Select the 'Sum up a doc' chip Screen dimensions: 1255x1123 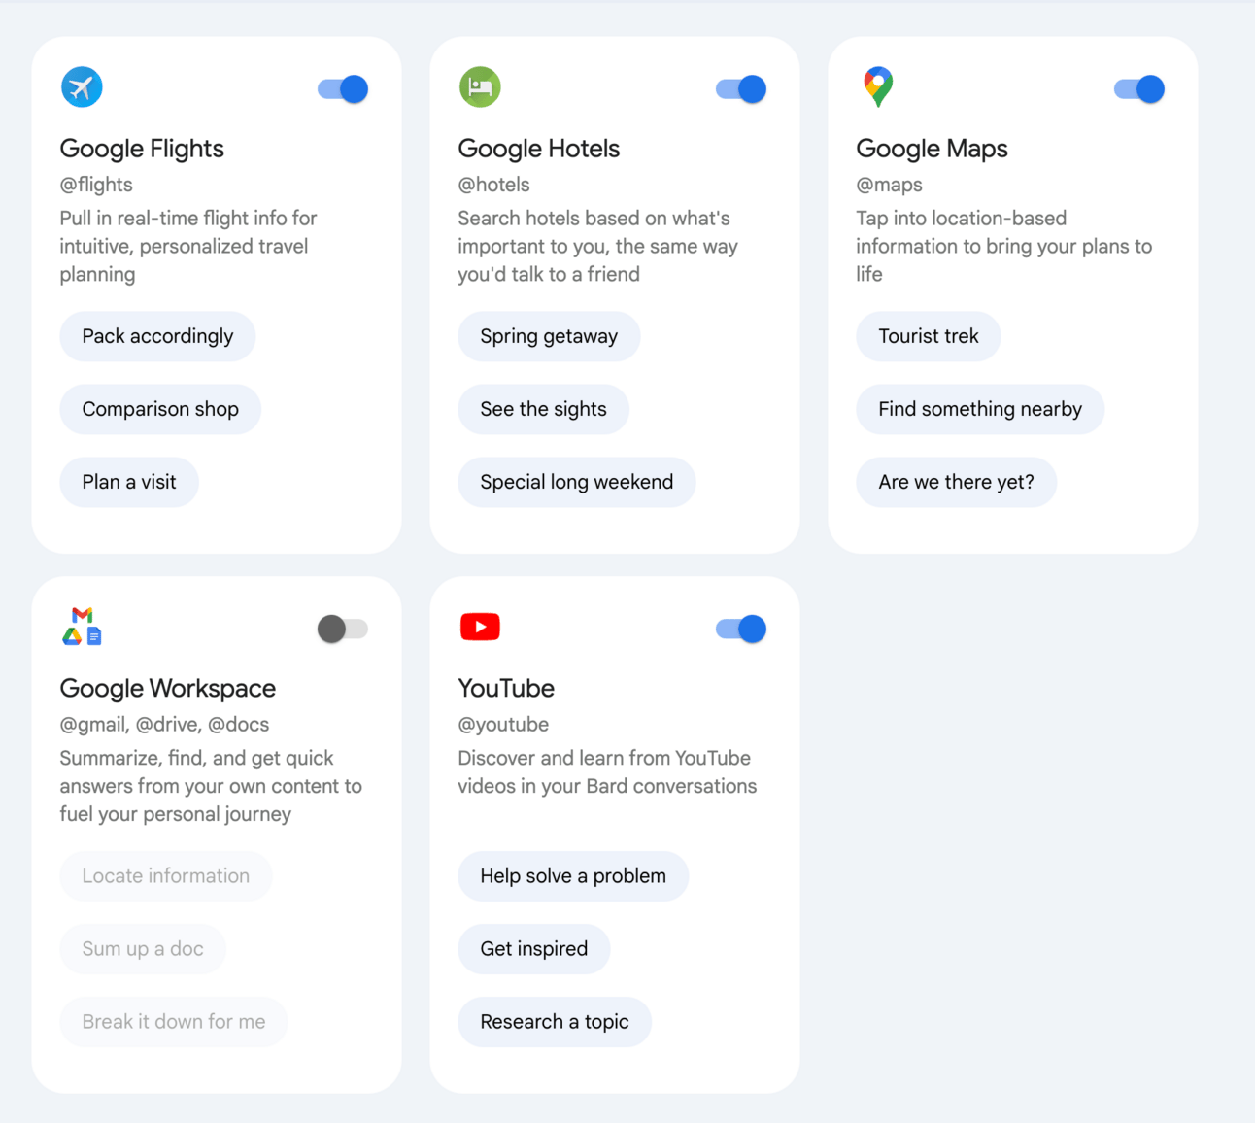pyautogui.click(x=143, y=949)
